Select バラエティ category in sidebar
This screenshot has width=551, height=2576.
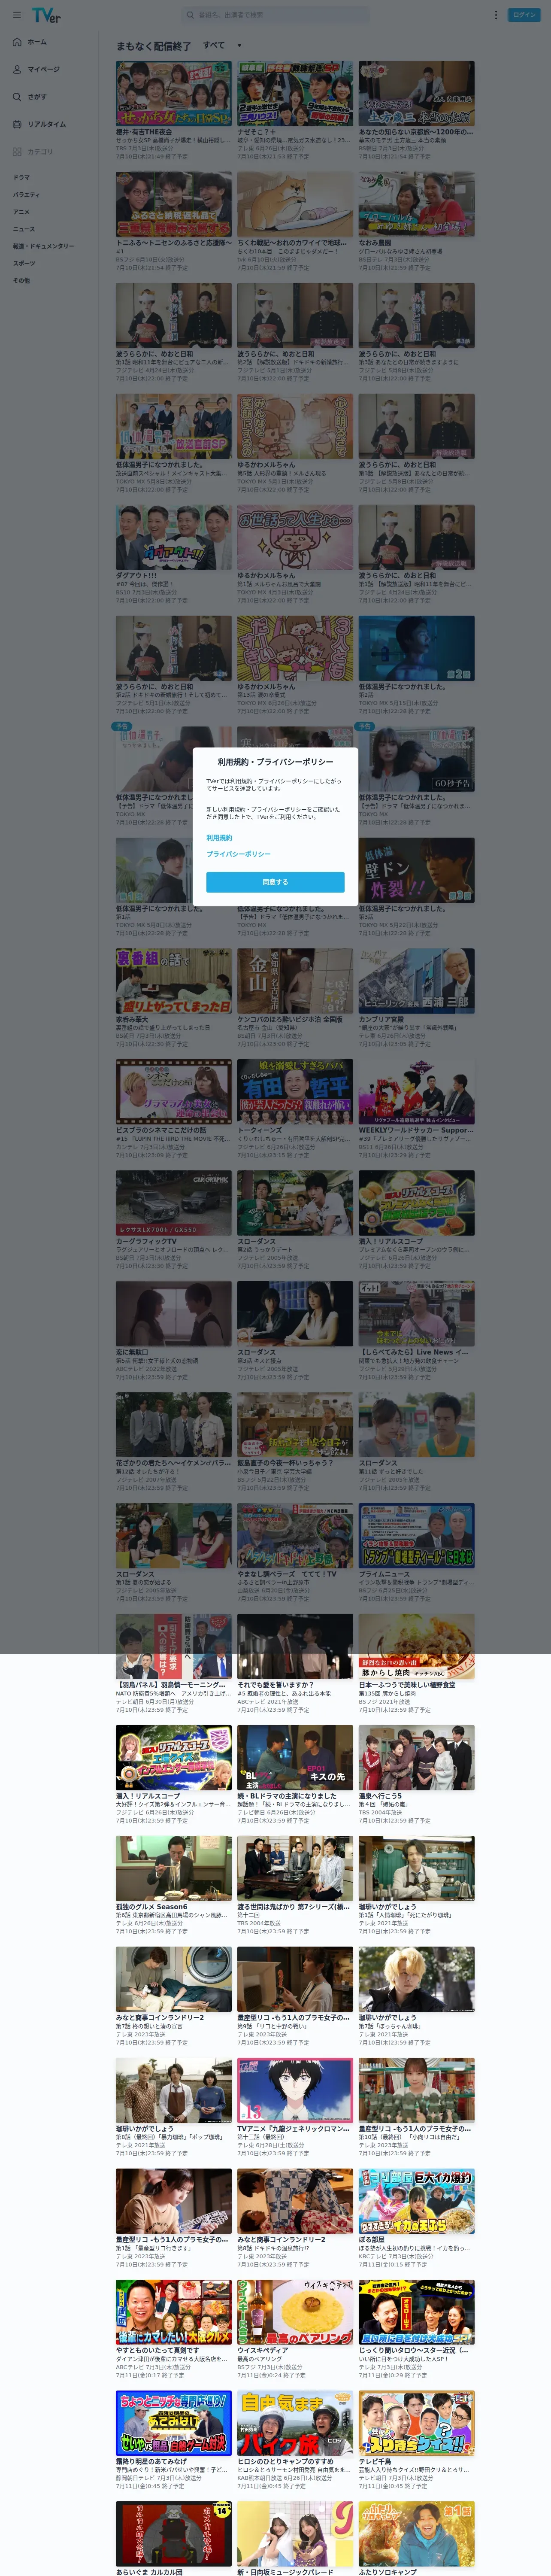(x=26, y=194)
